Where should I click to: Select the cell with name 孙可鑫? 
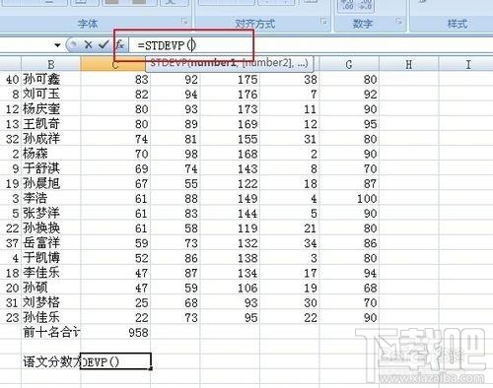50,79
